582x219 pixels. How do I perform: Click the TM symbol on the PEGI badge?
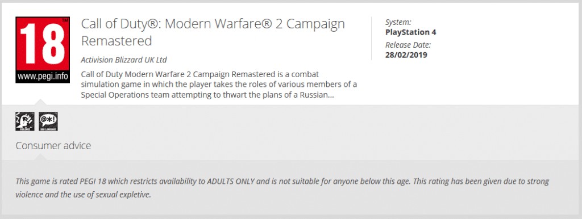tap(65, 20)
